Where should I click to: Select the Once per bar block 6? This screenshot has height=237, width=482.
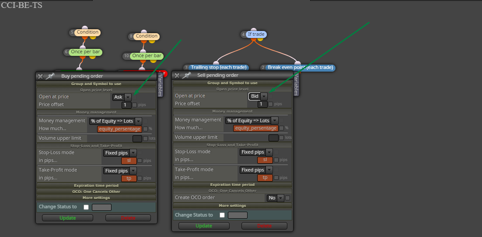85,52
